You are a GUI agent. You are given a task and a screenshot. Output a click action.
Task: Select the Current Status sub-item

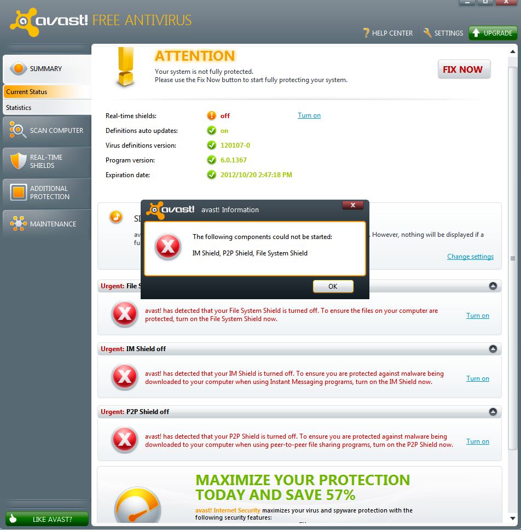click(x=47, y=91)
